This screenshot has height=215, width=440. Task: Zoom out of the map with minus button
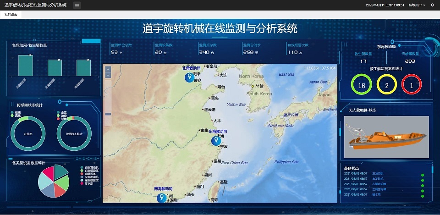(x=108, y=75)
